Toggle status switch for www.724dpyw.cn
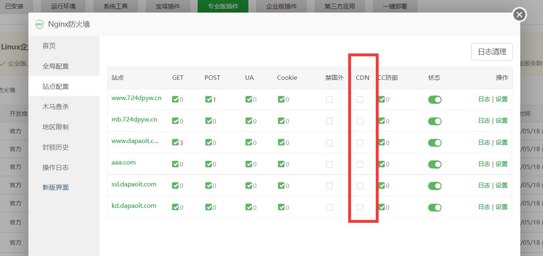The image size is (543, 256). click(x=435, y=100)
